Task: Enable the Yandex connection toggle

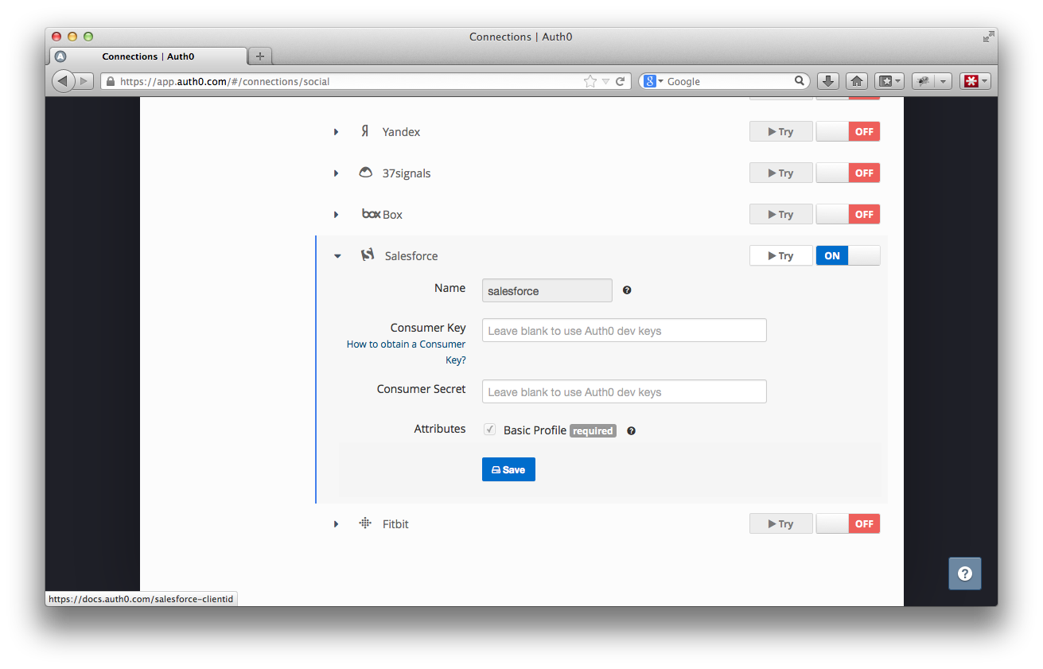Action: point(847,132)
